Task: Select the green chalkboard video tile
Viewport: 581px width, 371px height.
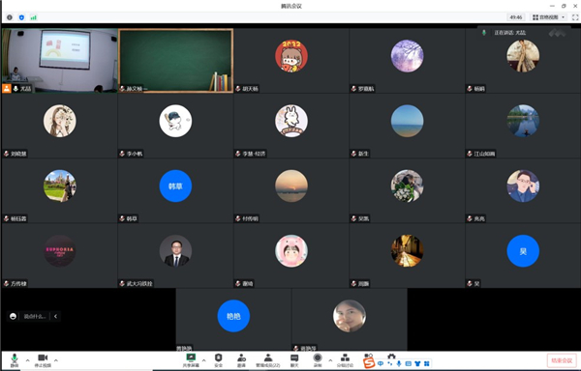Action: click(x=175, y=61)
